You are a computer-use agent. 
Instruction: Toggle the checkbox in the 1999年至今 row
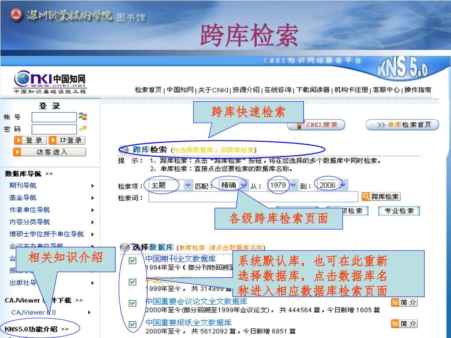(x=132, y=282)
